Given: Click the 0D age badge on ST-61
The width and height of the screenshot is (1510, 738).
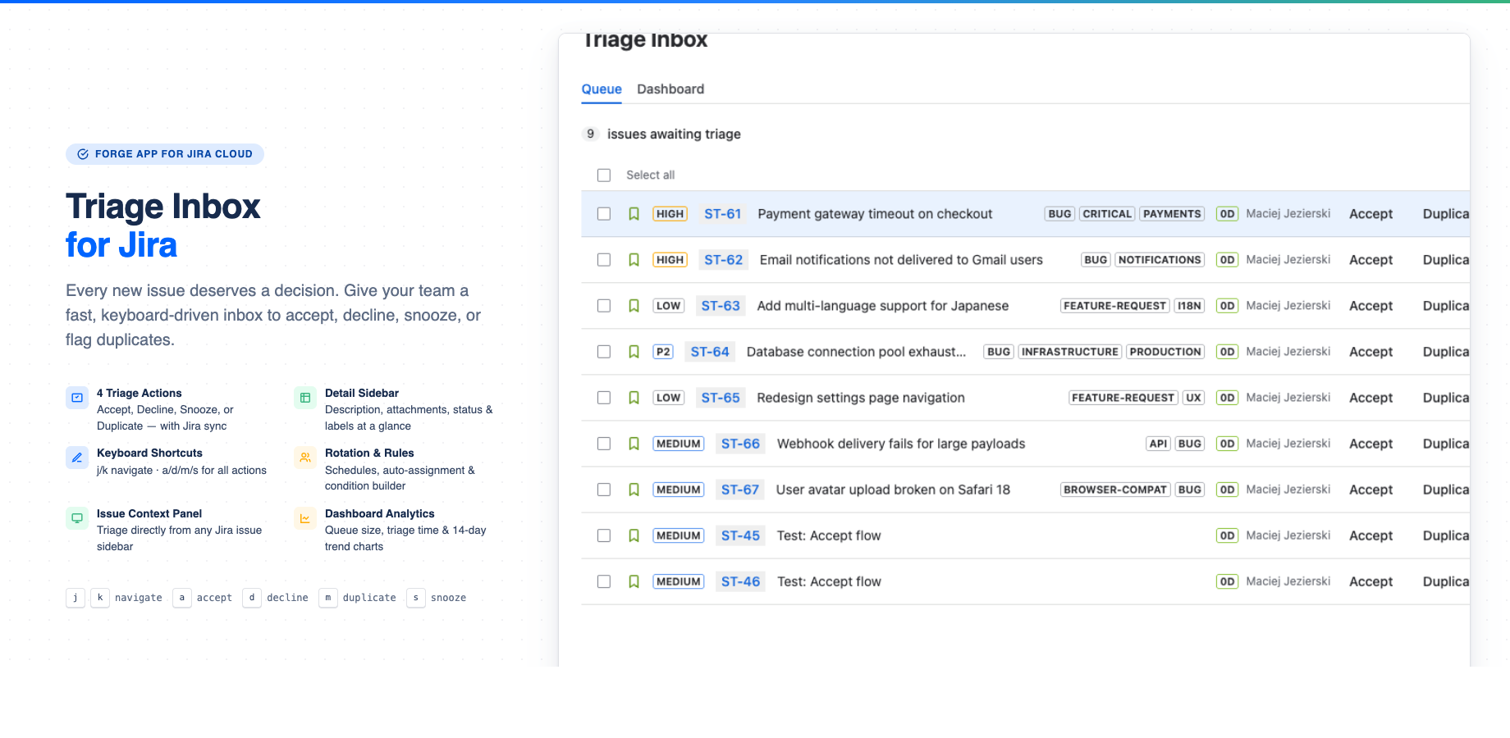Looking at the screenshot, I should pyautogui.click(x=1227, y=213).
